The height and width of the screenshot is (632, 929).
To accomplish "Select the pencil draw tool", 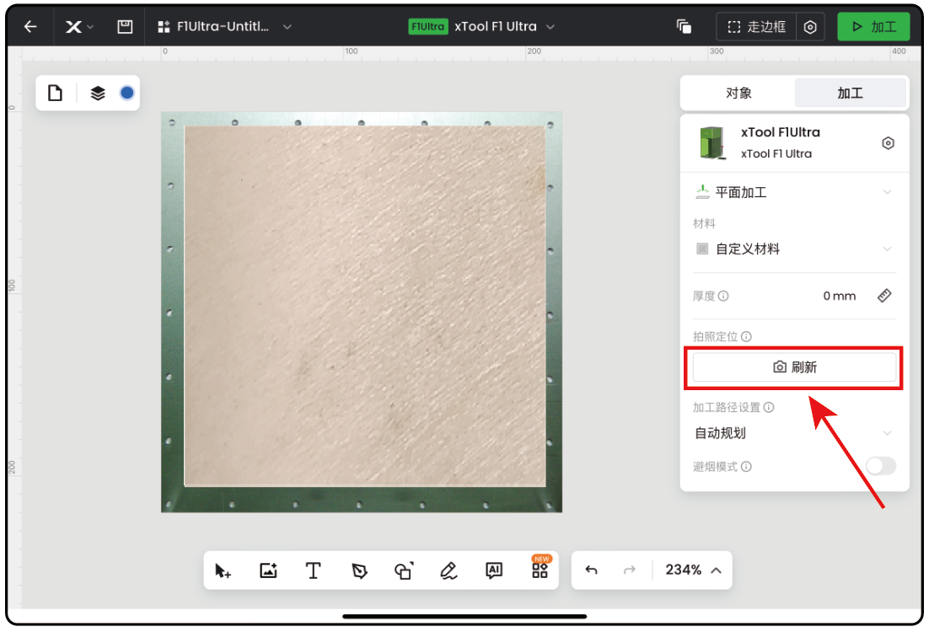I will click(448, 571).
